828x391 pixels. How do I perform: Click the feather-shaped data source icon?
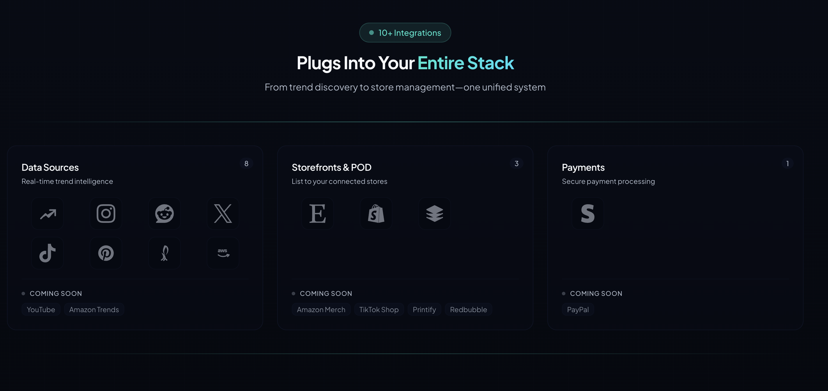click(164, 253)
